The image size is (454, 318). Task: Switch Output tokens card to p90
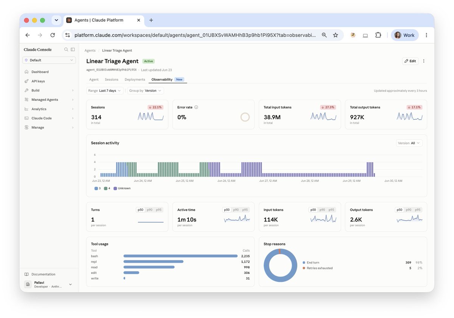(409, 210)
